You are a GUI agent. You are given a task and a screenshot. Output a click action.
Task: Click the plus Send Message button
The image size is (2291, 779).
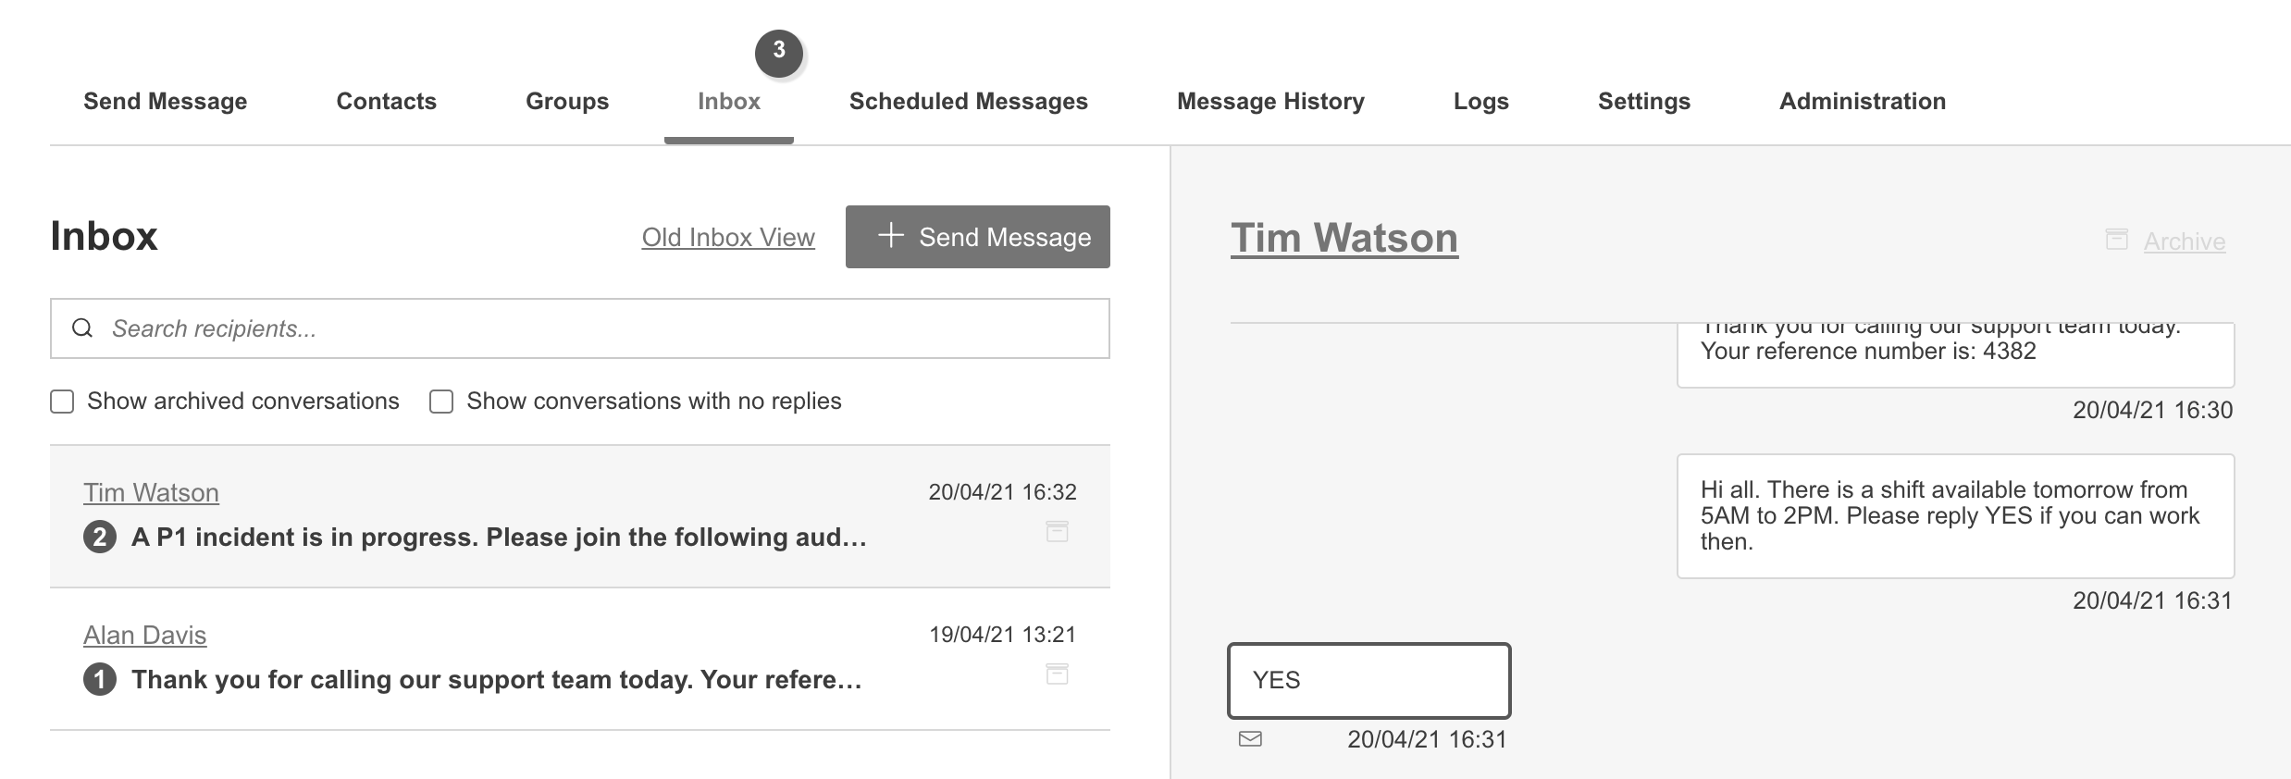977,237
